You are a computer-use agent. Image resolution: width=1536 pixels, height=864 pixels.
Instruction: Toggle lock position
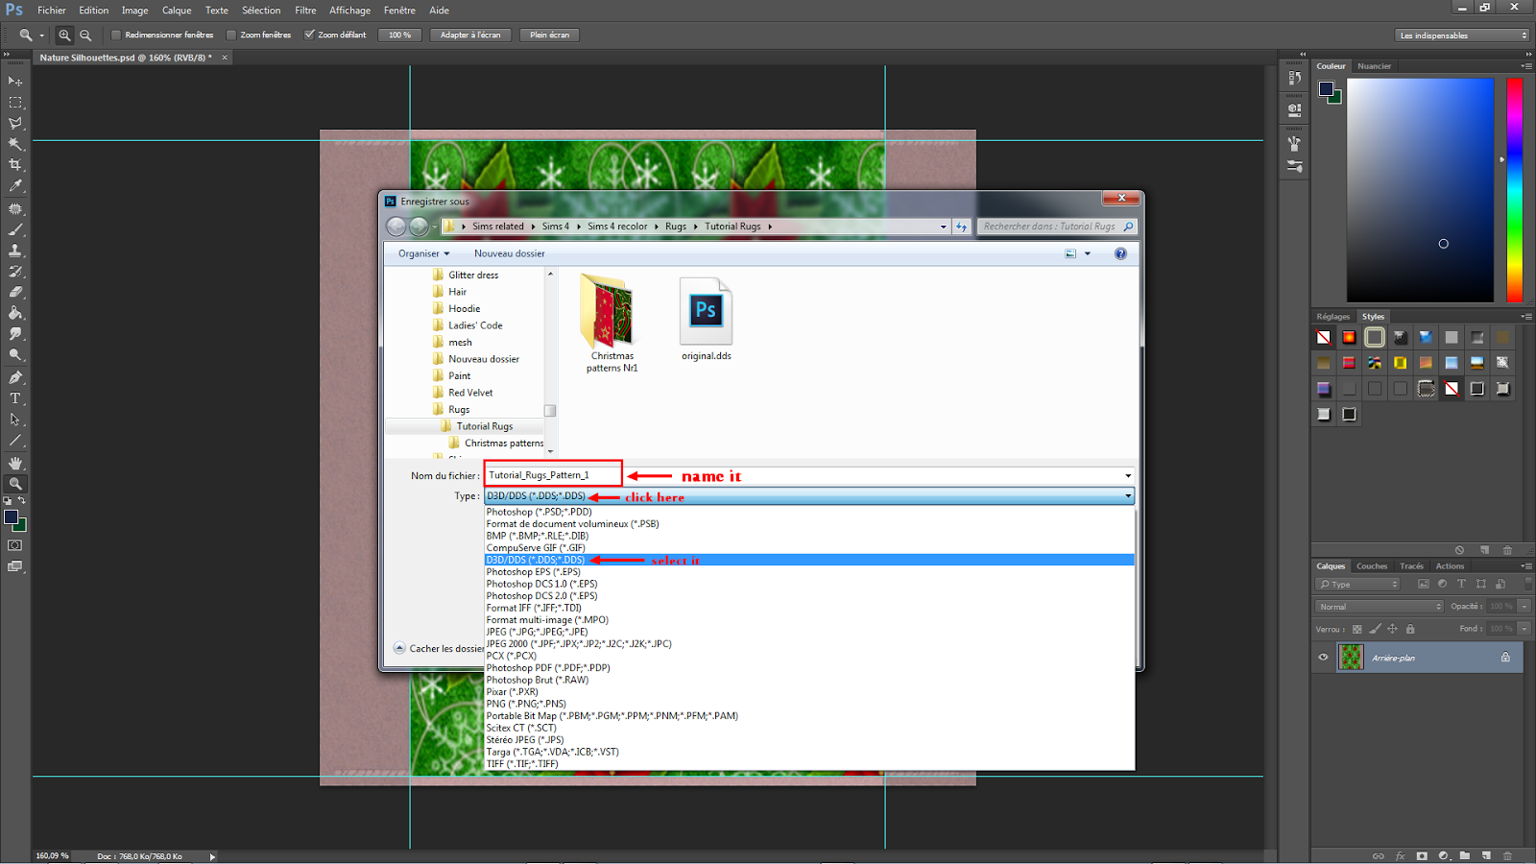click(x=1392, y=629)
